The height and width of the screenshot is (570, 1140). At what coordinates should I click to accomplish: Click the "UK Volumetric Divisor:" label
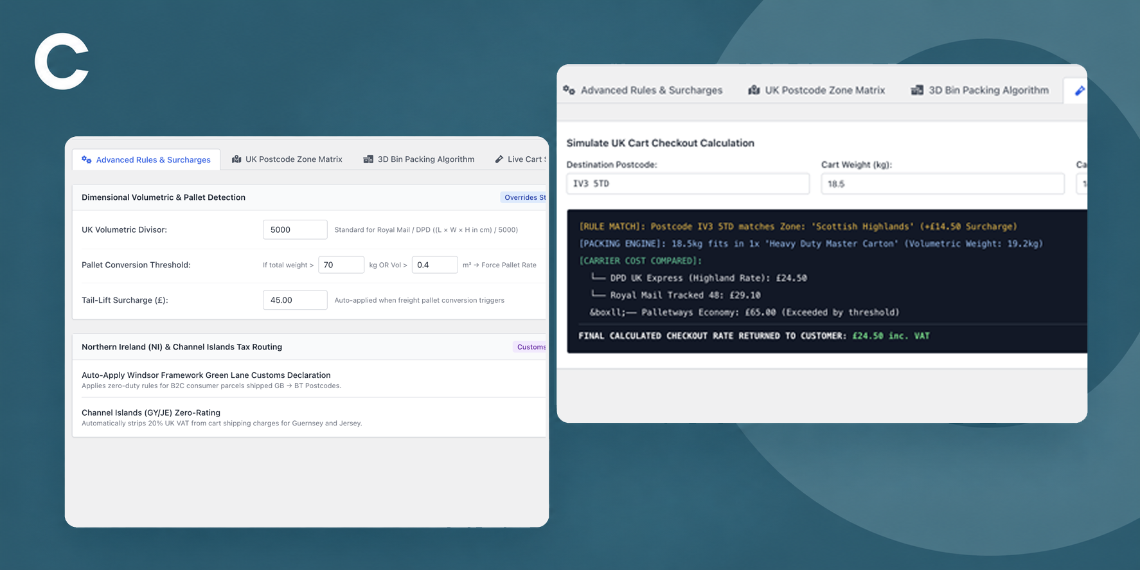click(x=124, y=229)
